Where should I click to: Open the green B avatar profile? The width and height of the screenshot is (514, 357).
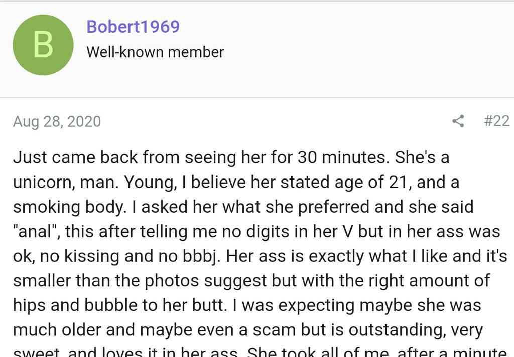(x=43, y=45)
